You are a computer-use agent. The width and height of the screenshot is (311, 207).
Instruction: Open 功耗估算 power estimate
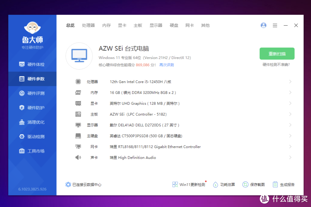(x=224, y=185)
